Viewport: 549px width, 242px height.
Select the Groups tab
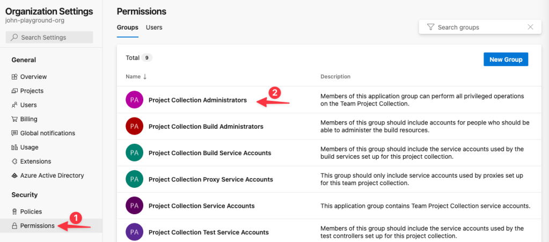127,27
